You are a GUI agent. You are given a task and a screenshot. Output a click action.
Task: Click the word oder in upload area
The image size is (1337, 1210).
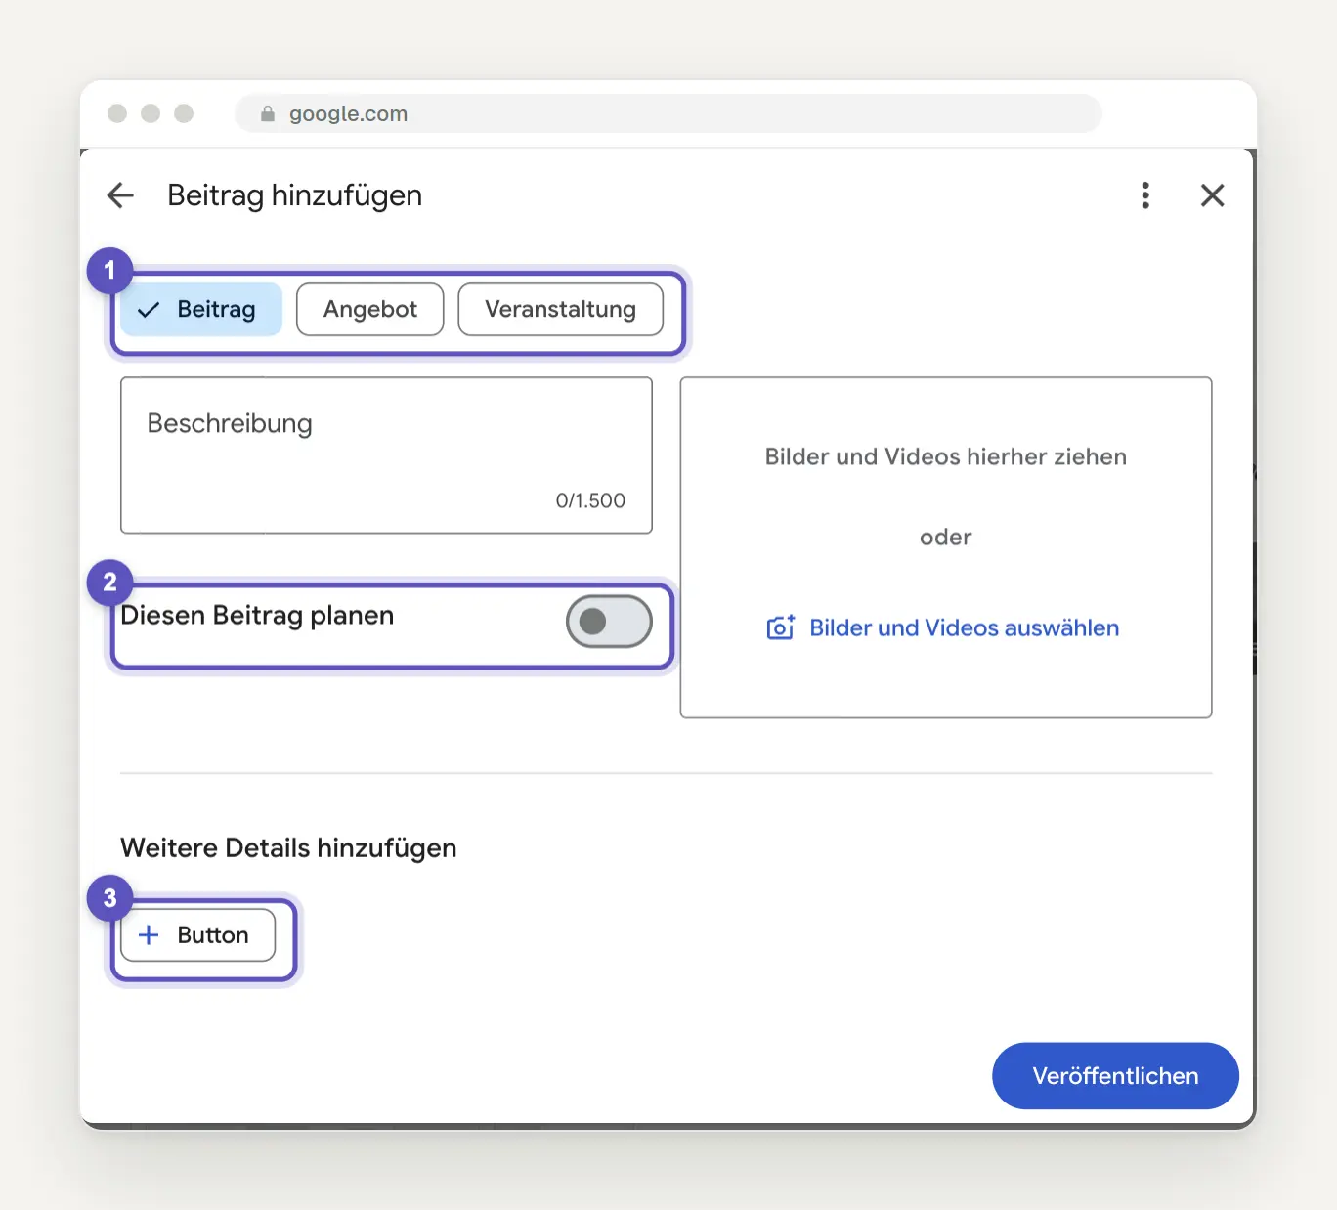[x=946, y=538]
